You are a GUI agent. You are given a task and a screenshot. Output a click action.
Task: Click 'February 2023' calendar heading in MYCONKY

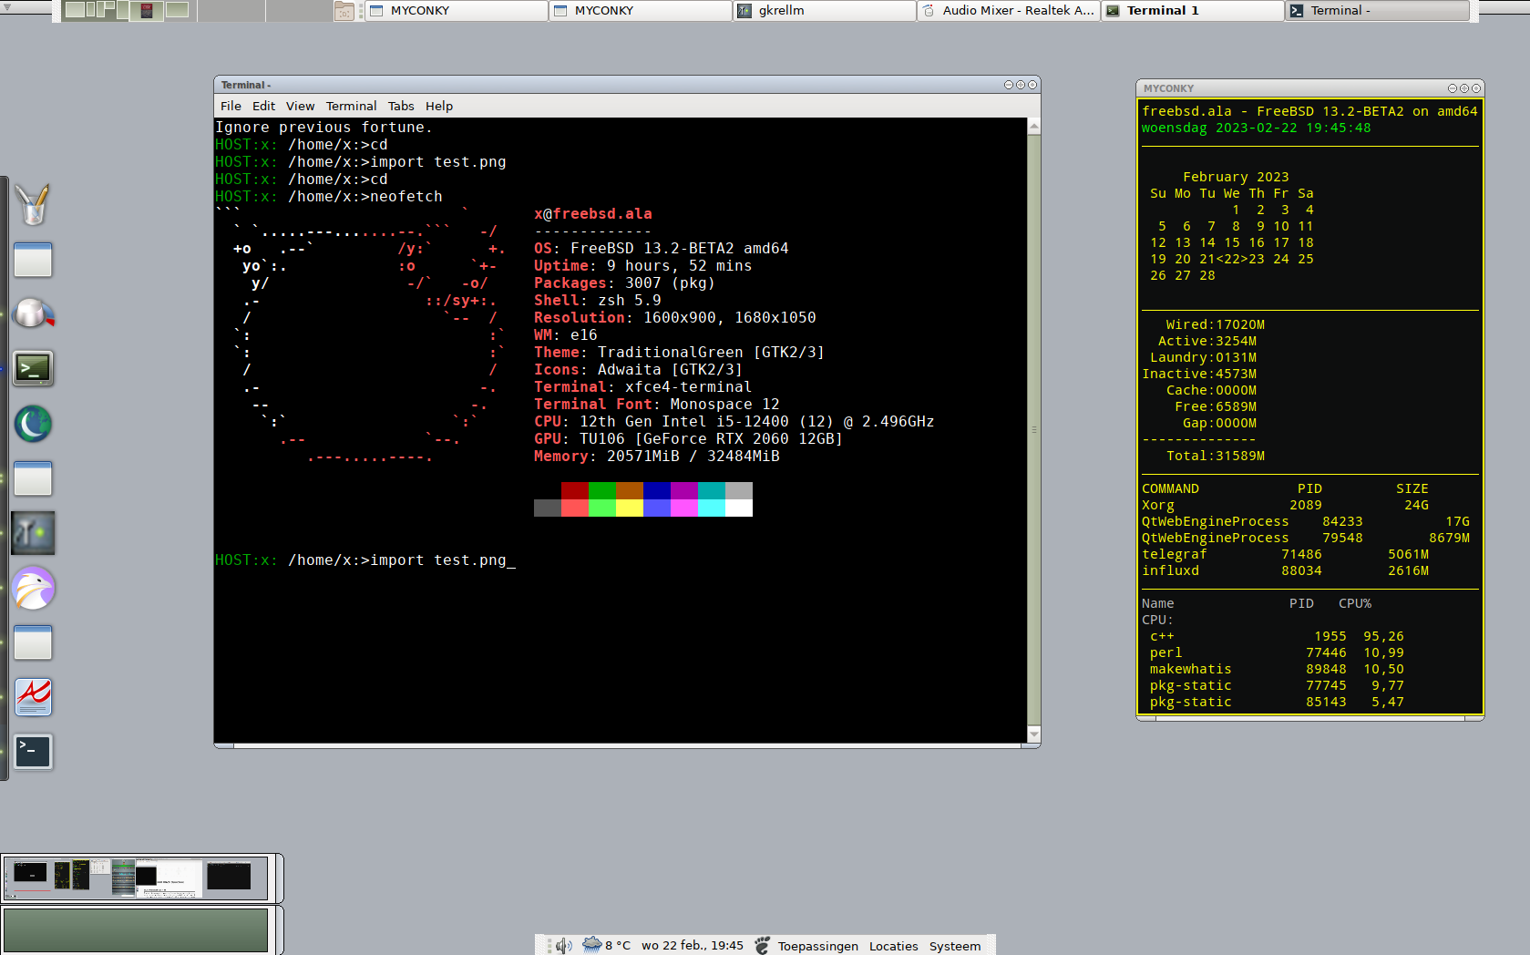pyautogui.click(x=1236, y=177)
